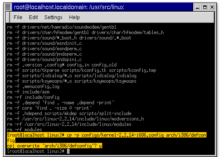The height and width of the screenshot is (157, 221).
Task: Click the line 'rm -rf modules'
Action: point(24,130)
